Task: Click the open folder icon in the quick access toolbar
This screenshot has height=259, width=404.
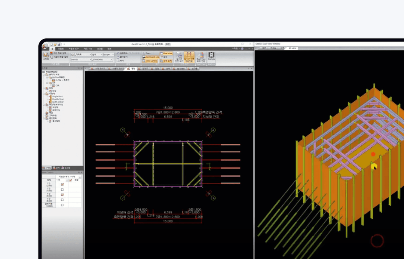Action: [55, 44]
